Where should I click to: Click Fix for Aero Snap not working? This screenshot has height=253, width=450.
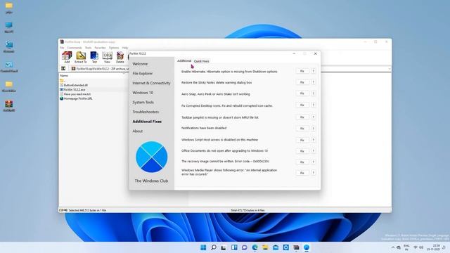(302, 93)
